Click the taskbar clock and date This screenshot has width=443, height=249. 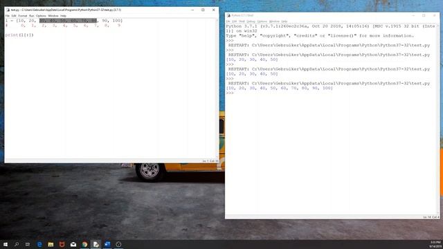point(435,244)
